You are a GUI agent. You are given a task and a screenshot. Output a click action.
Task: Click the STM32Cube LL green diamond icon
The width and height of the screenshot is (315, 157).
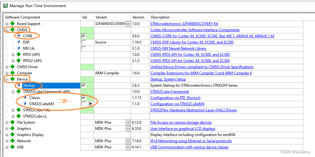pyautogui.click(x=19, y=116)
